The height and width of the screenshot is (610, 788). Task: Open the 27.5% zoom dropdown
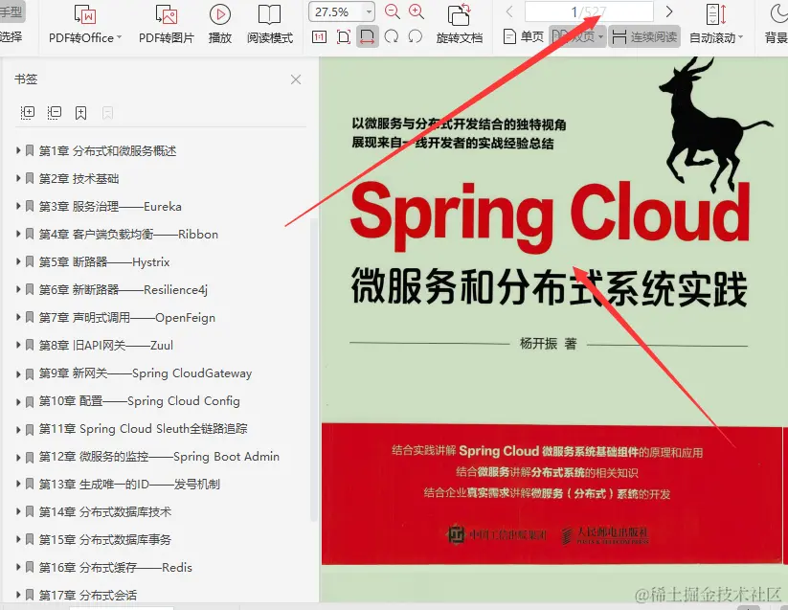coord(370,11)
